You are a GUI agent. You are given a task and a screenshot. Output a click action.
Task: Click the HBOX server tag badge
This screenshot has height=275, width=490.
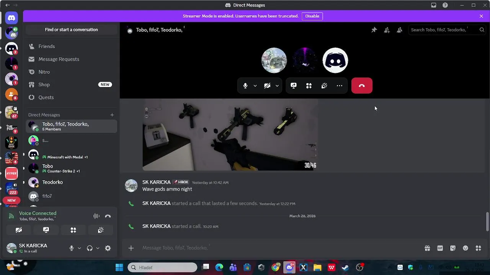(x=181, y=182)
